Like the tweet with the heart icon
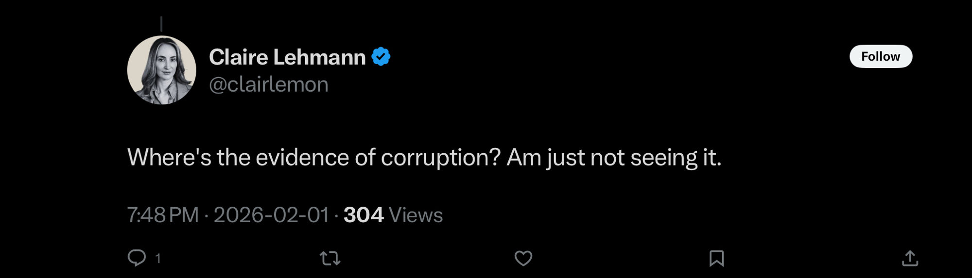 (523, 258)
